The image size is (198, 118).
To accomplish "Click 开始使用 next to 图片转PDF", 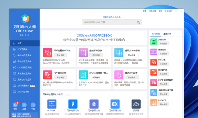I will tap(164, 74).
